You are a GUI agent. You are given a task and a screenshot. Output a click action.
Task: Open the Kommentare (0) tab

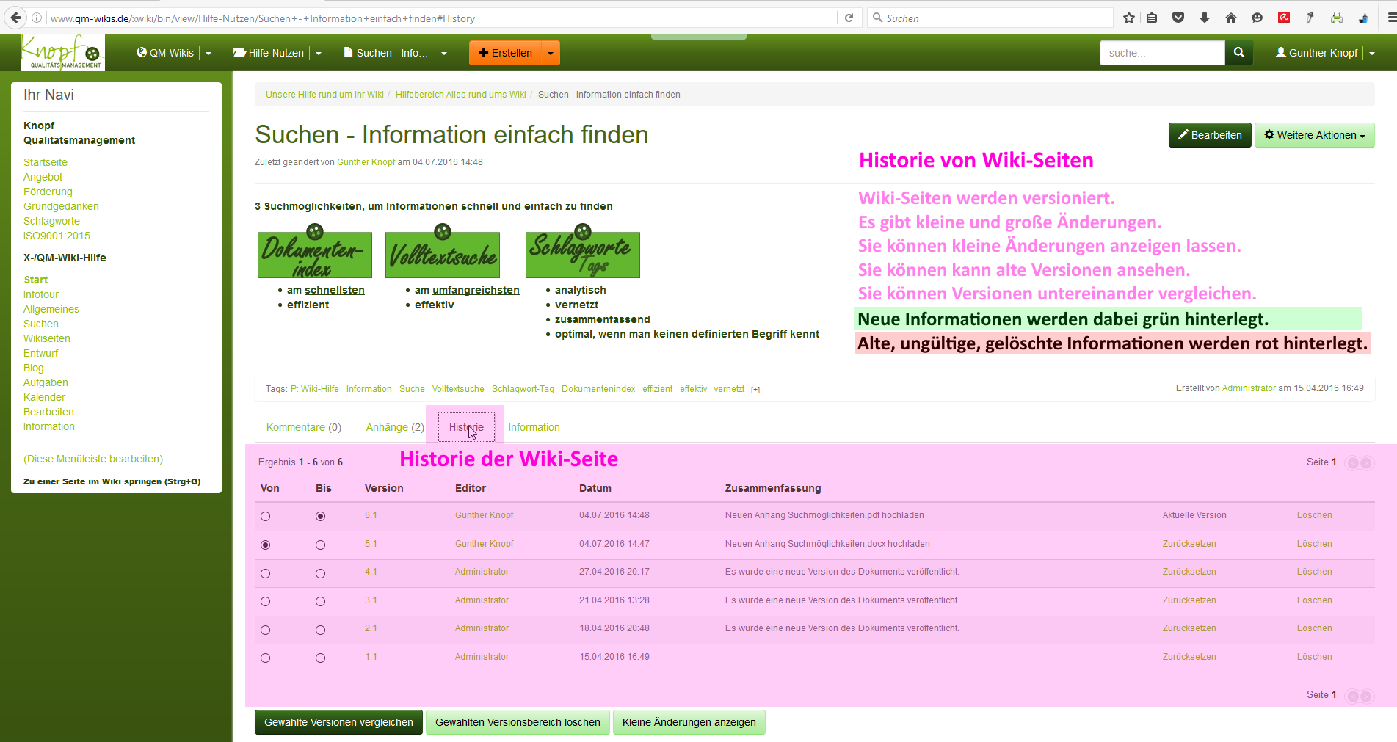[x=303, y=427]
